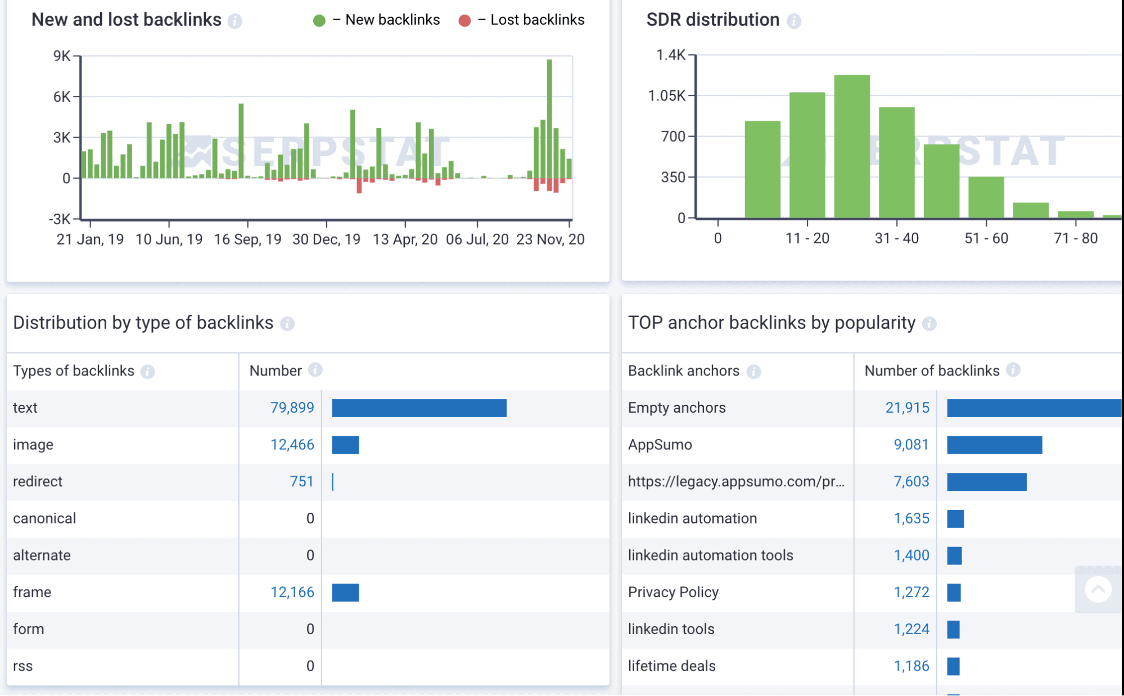Click the 31 - 40 SDR distribution bar
1124x696 pixels.
[896, 162]
